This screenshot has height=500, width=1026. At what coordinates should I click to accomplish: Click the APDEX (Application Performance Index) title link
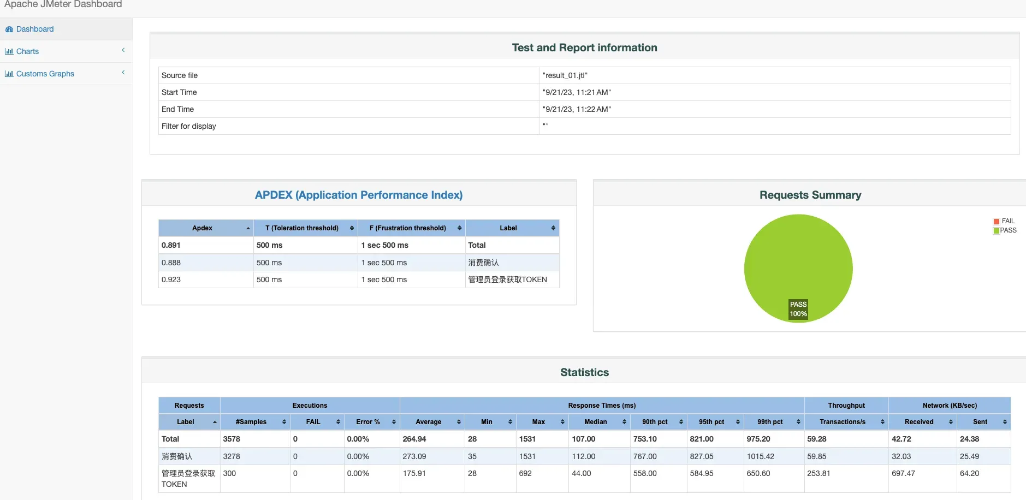coord(359,195)
